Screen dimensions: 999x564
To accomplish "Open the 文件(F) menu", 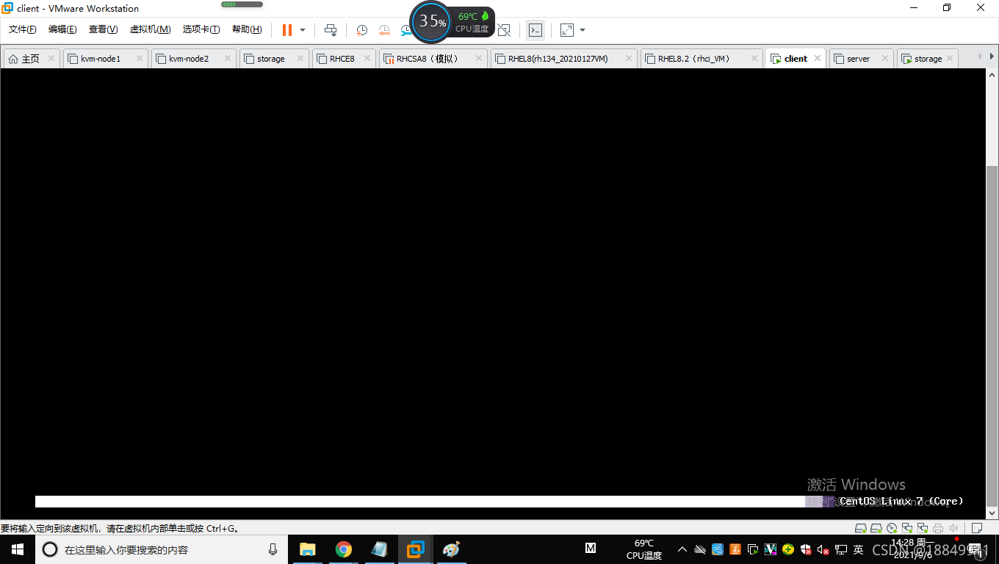I will coord(23,29).
